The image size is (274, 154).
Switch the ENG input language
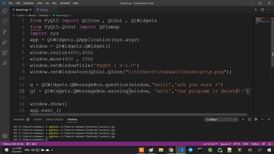coord(27,150)
